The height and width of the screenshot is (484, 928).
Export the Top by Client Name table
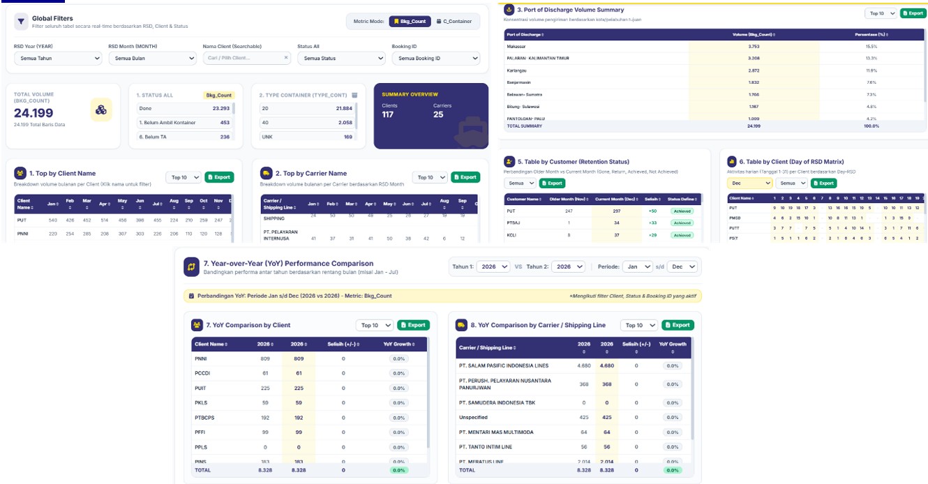[219, 177]
